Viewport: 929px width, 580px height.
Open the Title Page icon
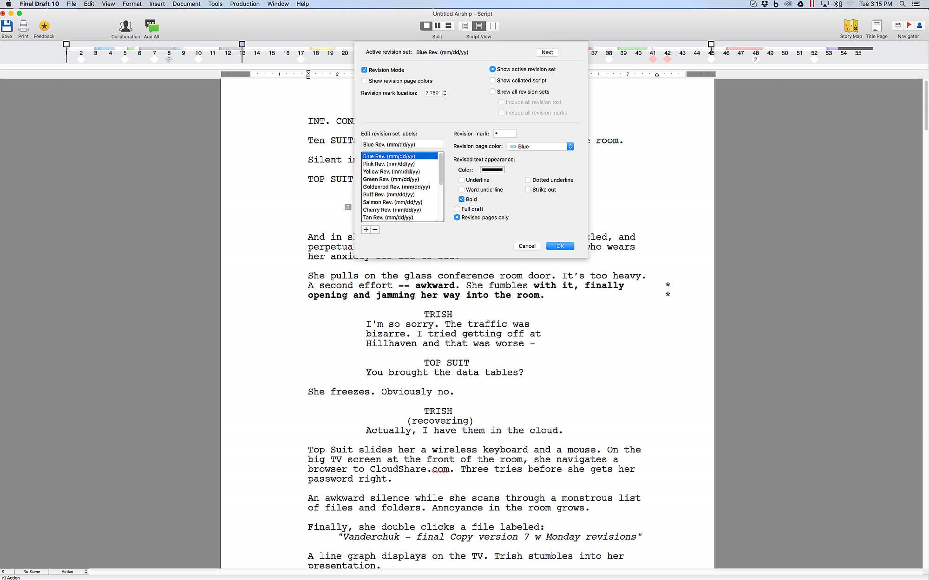(x=877, y=26)
